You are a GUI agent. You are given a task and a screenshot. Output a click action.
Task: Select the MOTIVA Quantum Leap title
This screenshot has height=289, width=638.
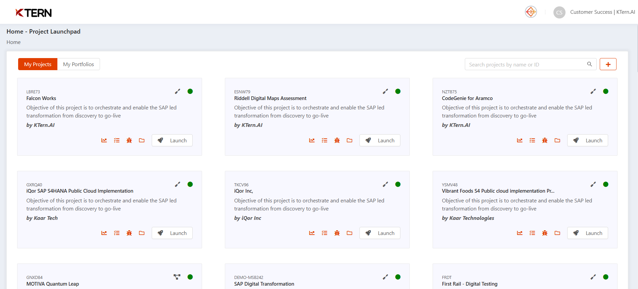pyautogui.click(x=53, y=284)
